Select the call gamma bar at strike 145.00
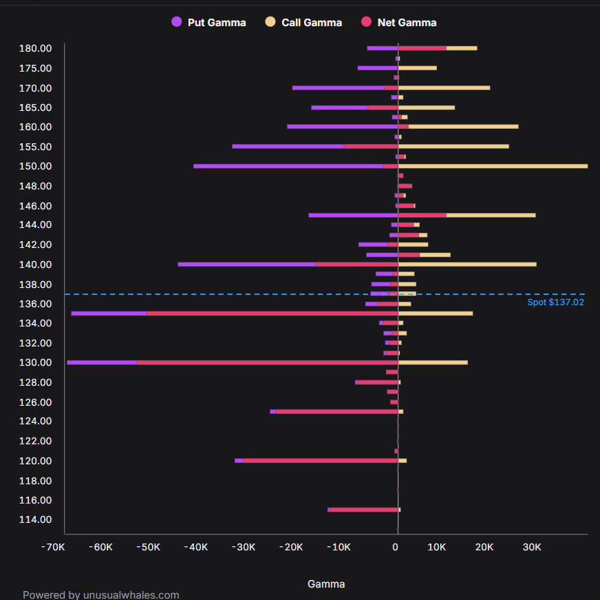Screen dimensions: 600x600 coord(491,216)
